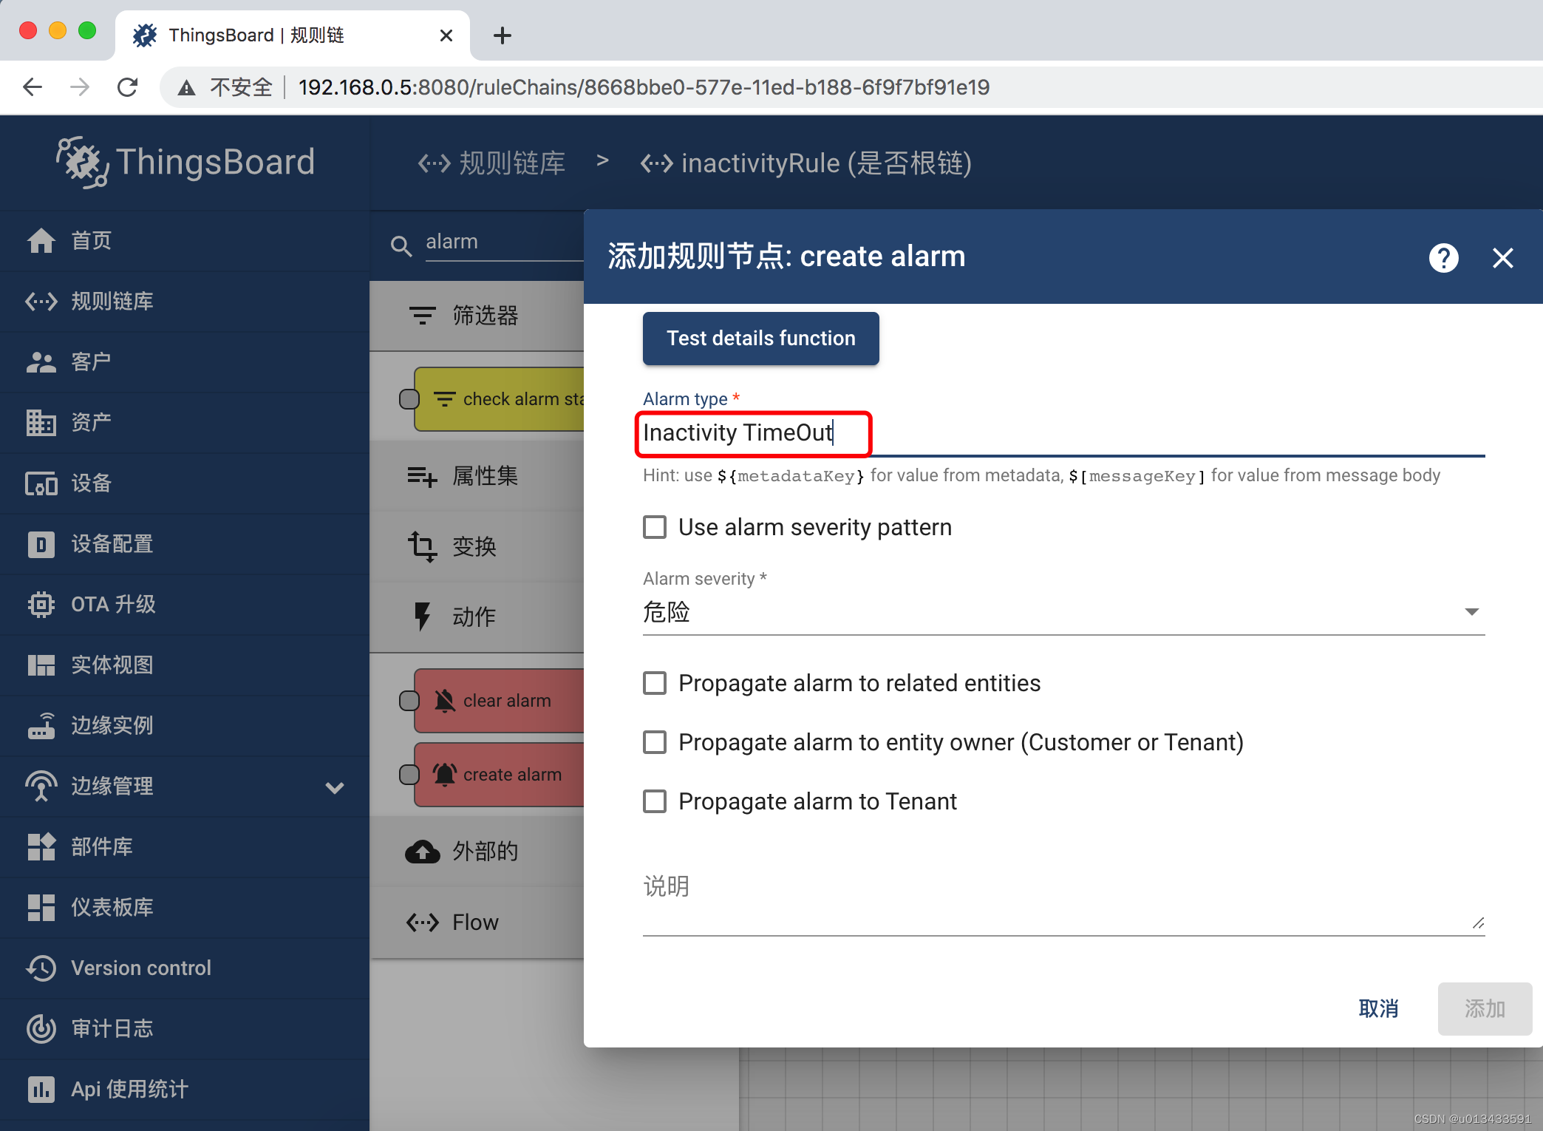This screenshot has width=1543, height=1131.
Task: Open 规则链库 in the sidebar
Action: [185, 302]
